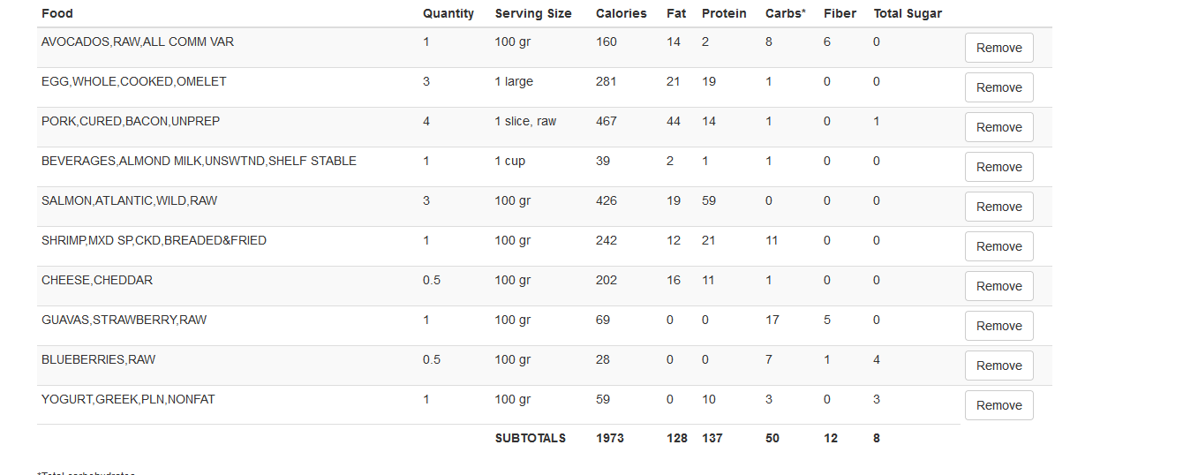Image resolution: width=1198 pixels, height=475 pixels.
Task: Remove the avocados row from the list
Action: pyautogui.click(x=998, y=48)
